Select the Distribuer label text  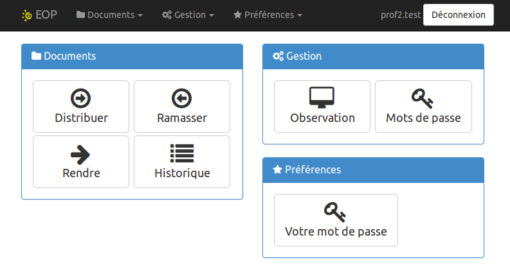(x=81, y=118)
